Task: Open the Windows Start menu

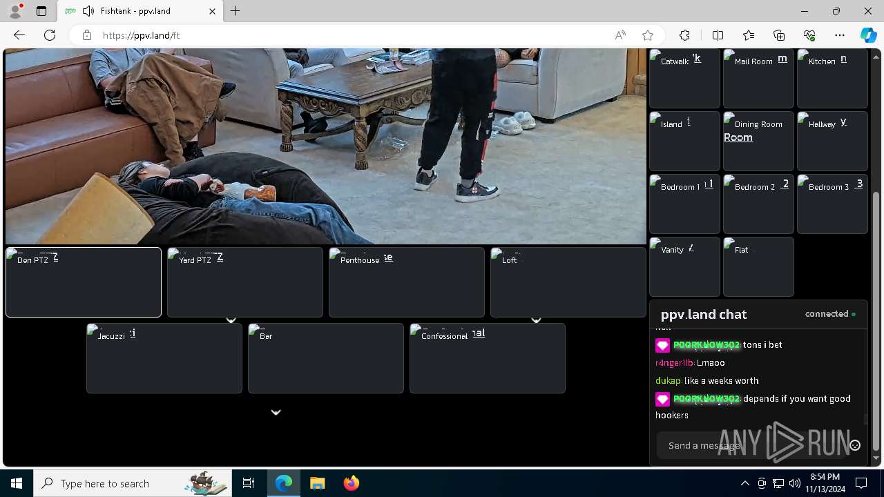Action: point(17,483)
